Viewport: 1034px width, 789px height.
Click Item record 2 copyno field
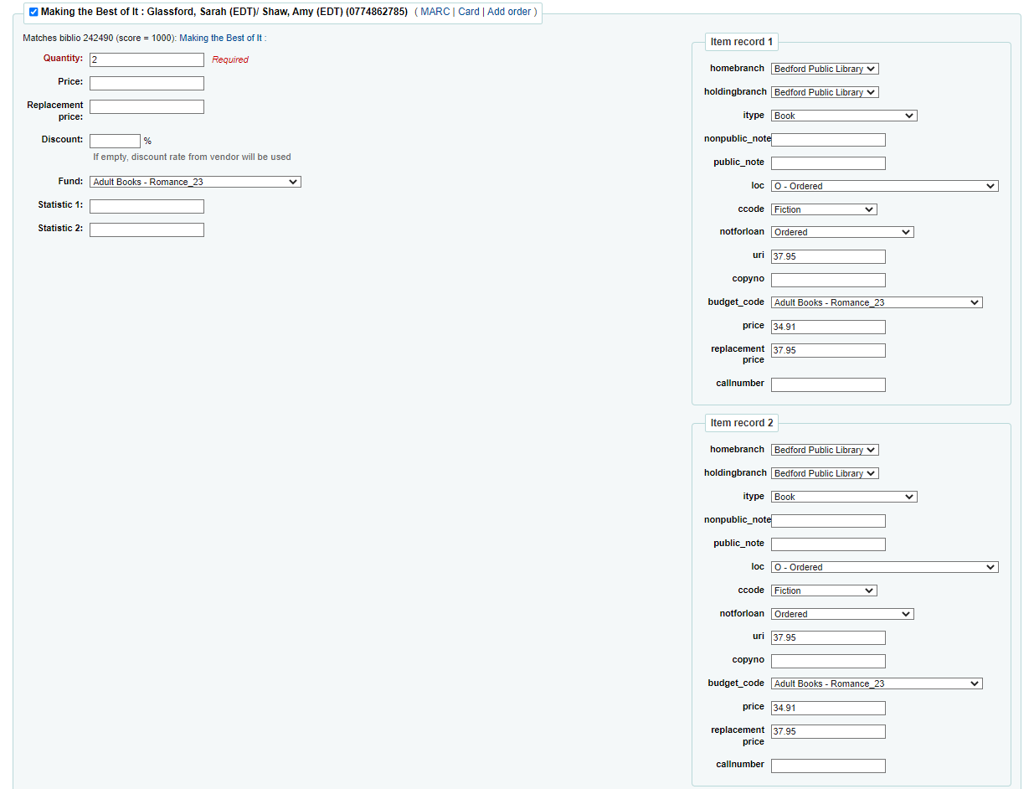point(828,661)
